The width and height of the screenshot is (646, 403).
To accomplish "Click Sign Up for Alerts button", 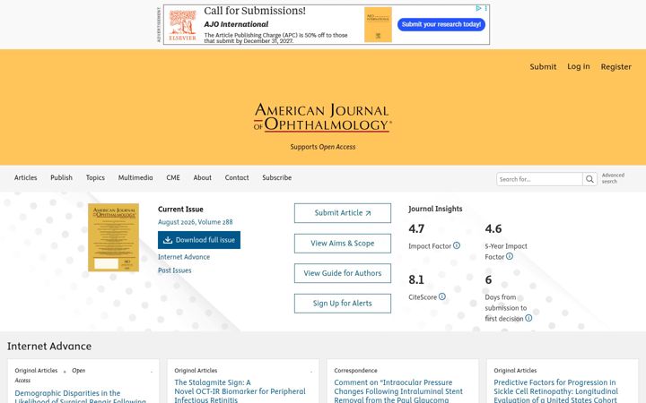I will [x=343, y=304].
